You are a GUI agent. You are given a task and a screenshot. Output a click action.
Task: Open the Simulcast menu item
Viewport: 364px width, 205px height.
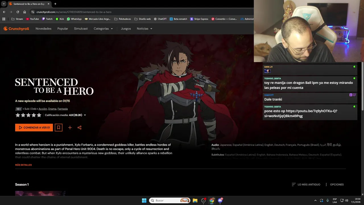81,29
